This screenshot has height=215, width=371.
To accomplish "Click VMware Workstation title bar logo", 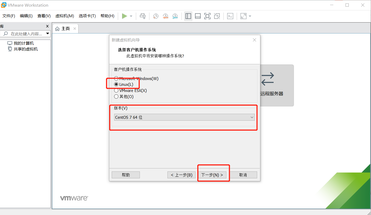I will pyautogui.click(x=4, y=5).
